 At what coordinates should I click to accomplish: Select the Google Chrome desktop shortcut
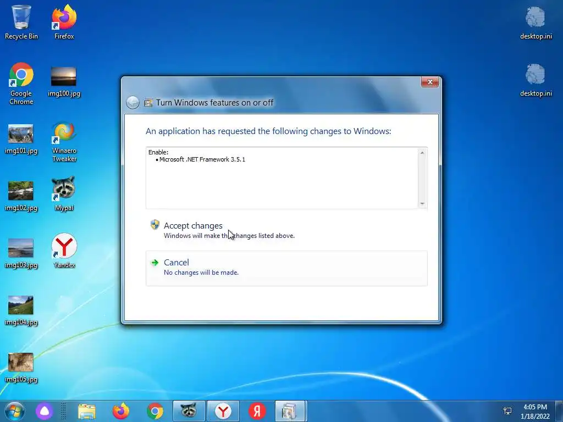[21, 84]
